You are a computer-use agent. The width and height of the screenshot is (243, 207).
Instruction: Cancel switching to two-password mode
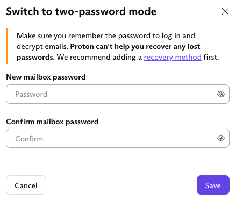26,185
